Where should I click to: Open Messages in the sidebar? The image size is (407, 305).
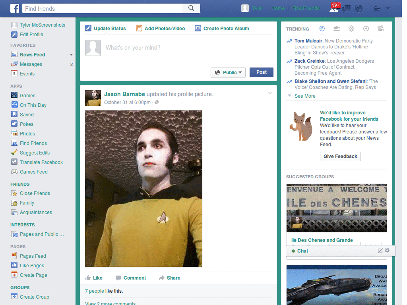(x=31, y=64)
